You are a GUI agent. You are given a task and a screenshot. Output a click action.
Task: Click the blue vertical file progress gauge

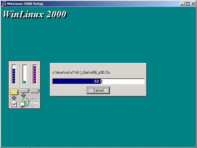click(14, 74)
